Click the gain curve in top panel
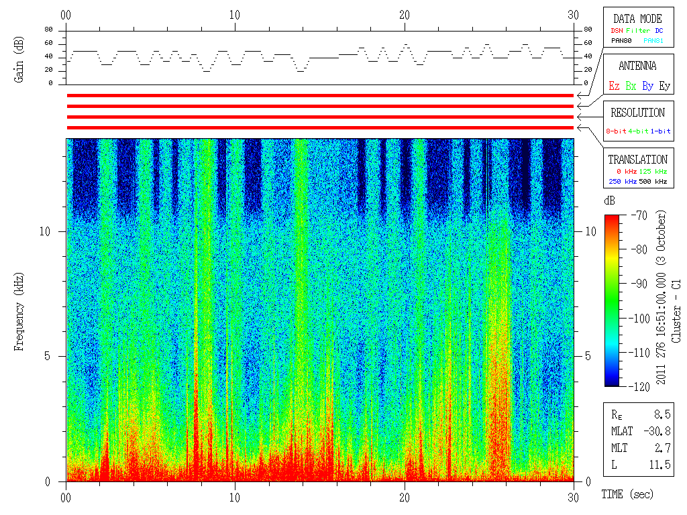This screenshot has width=687, height=515. (x=320, y=58)
